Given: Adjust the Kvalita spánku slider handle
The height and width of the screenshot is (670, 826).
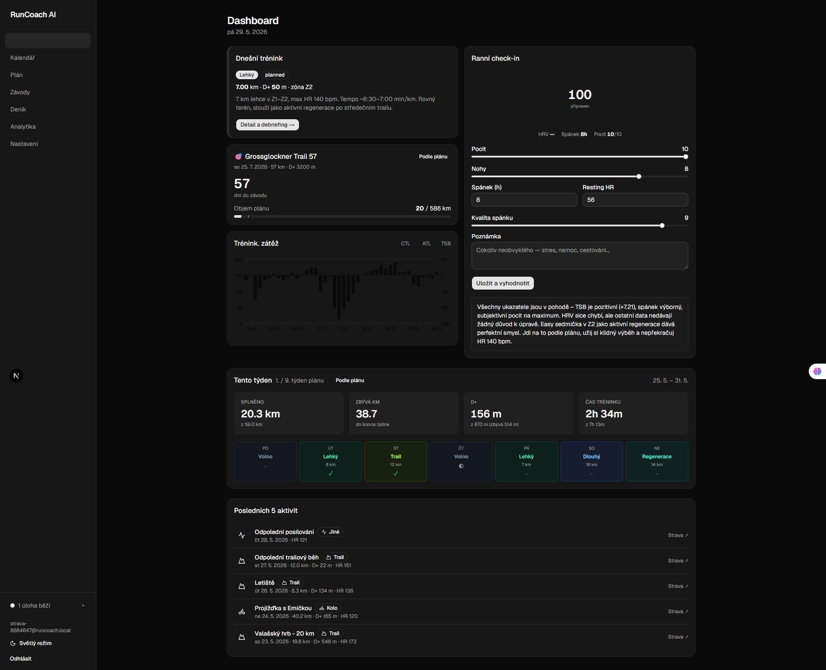Looking at the screenshot, I should point(662,225).
